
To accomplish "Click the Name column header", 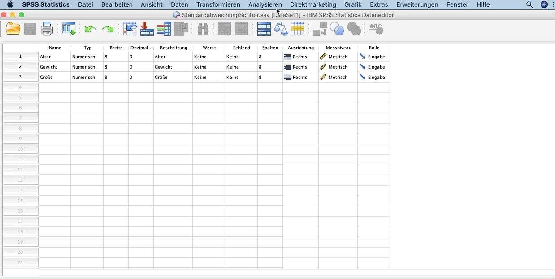I will [55, 48].
